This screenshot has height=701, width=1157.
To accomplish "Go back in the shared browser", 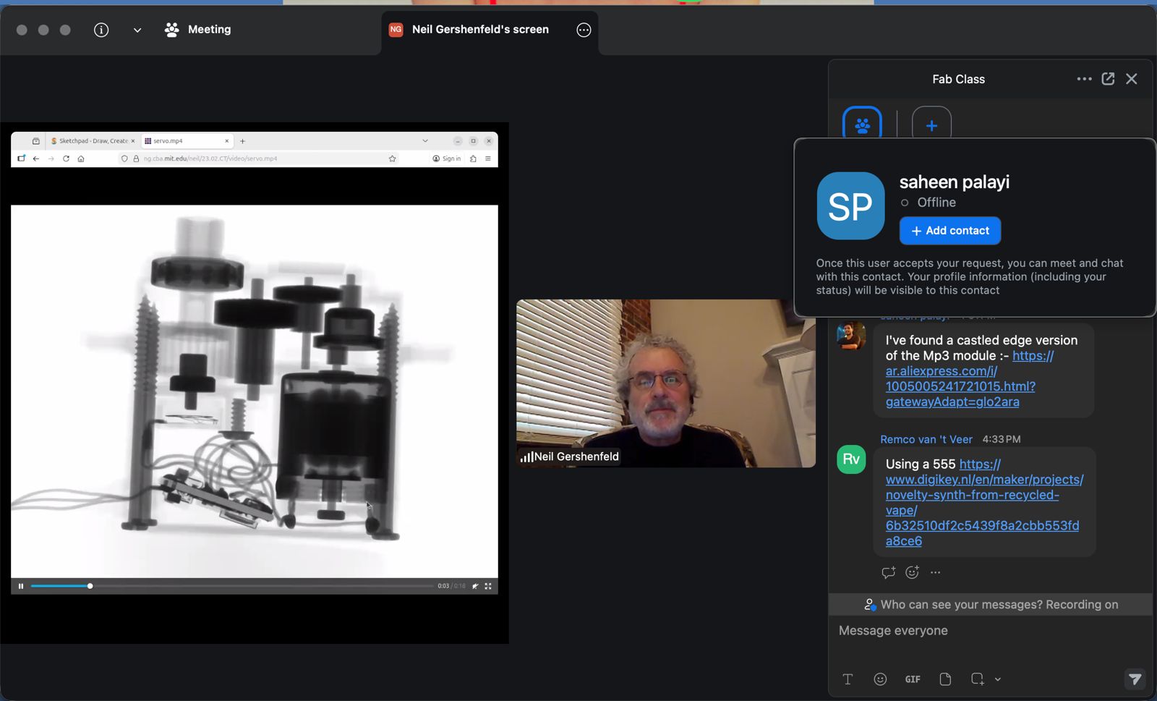I will tap(36, 158).
